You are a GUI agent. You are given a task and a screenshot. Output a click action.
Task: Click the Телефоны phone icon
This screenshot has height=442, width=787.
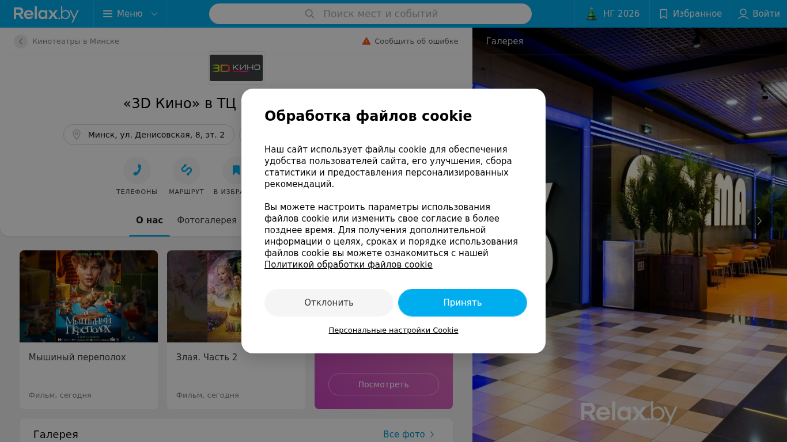(x=137, y=170)
